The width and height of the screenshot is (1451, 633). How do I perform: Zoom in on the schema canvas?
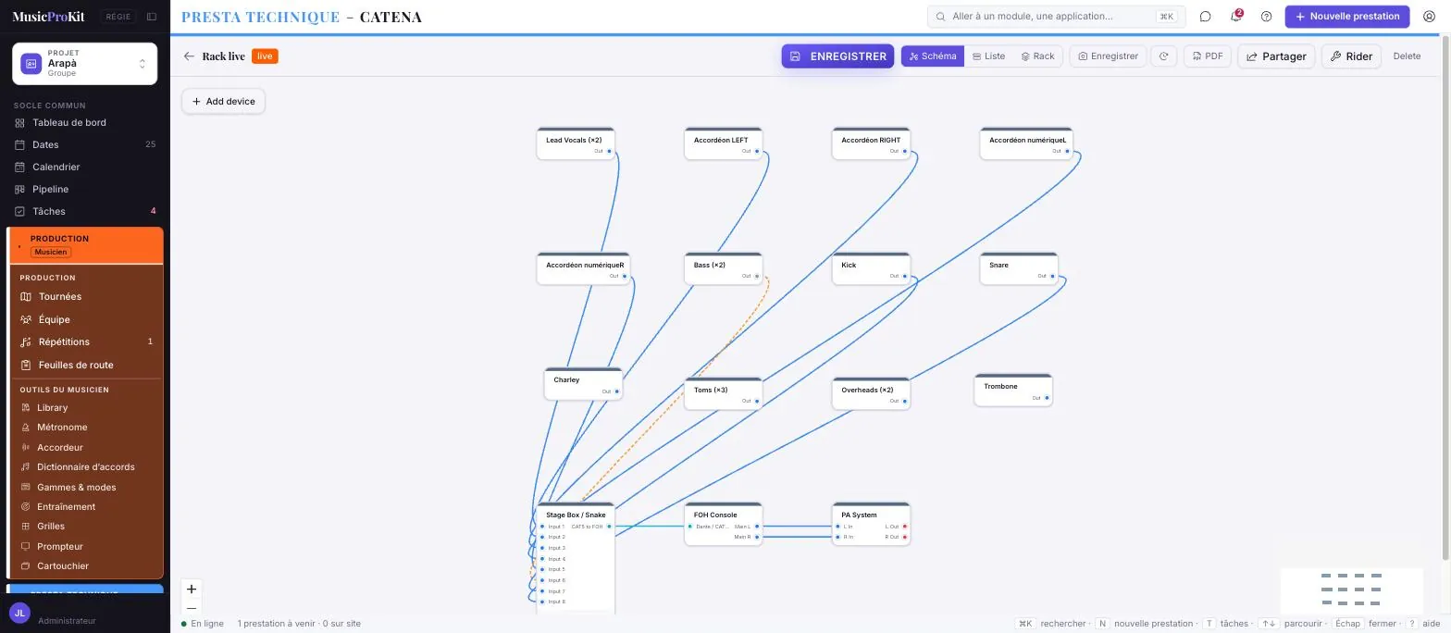pos(192,590)
